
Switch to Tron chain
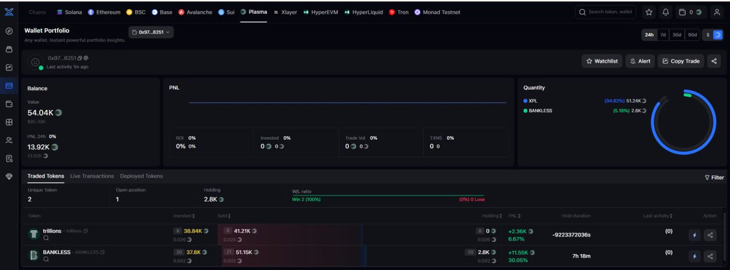[x=399, y=12]
